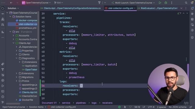Close the otel-collector-config.yml tab
This screenshot has width=195, height=109.
(x=135, y=8)
